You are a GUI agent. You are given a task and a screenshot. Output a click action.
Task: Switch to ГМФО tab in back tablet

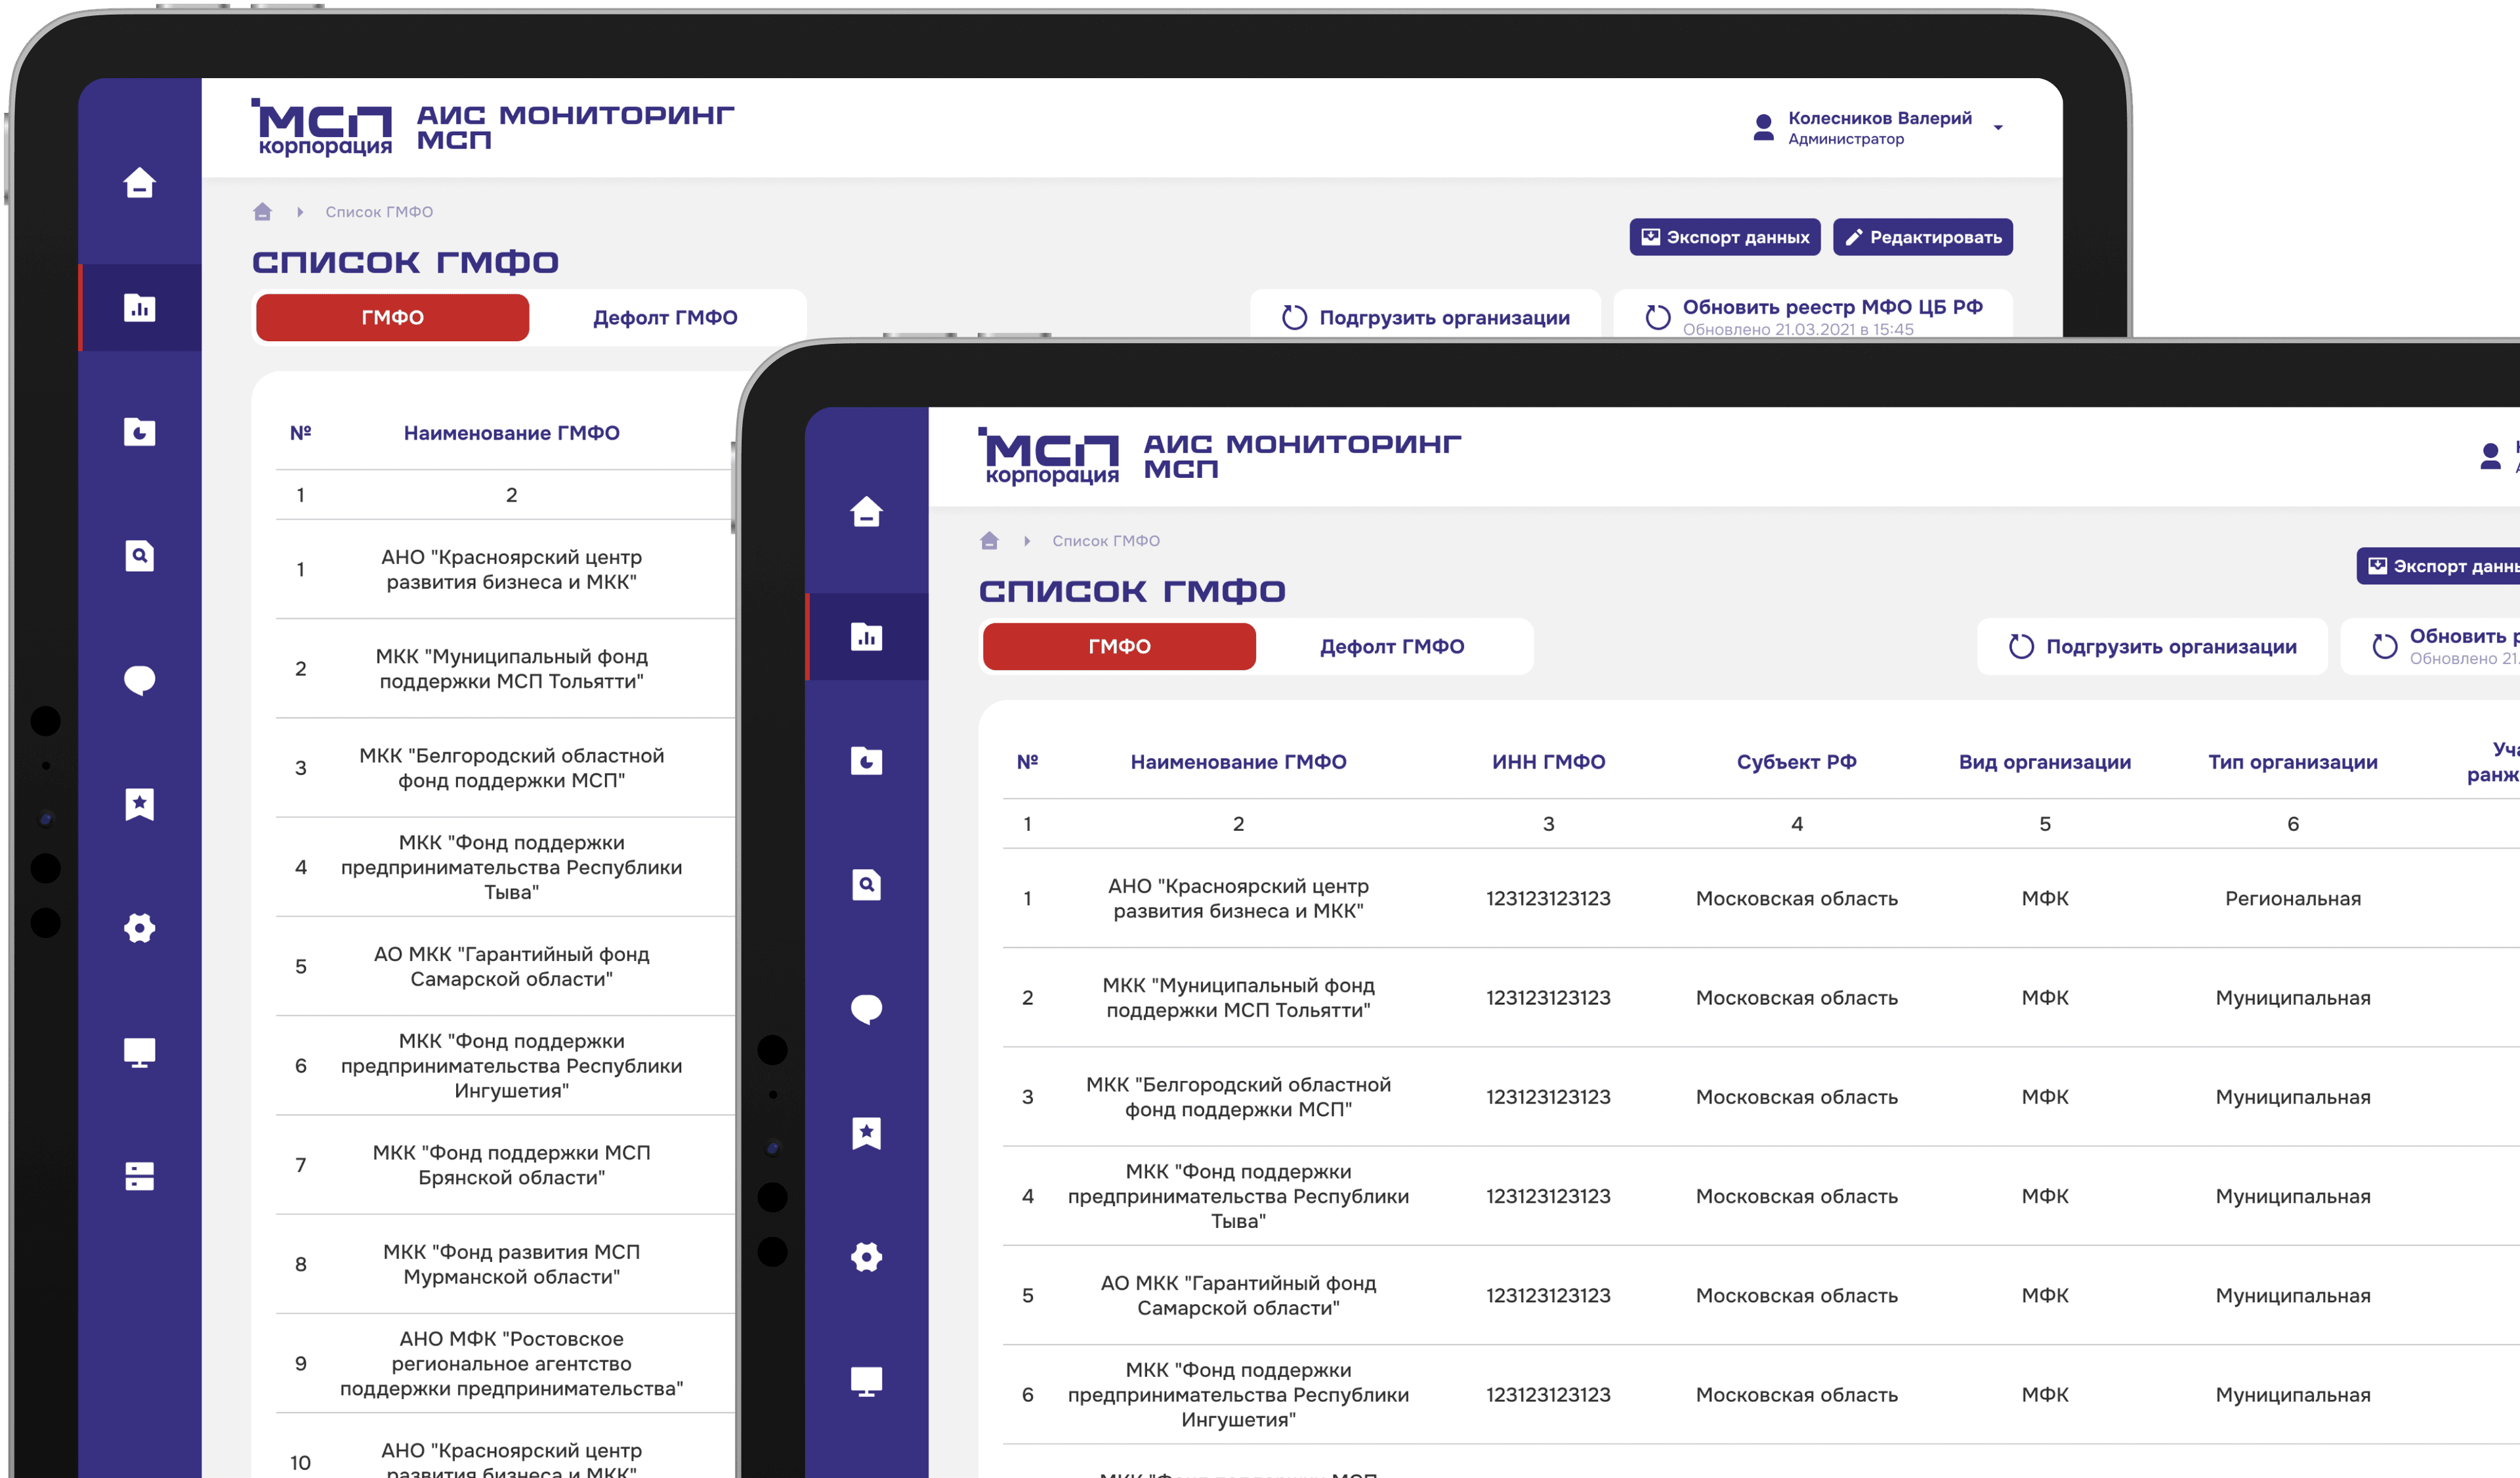tap(392, 317)
